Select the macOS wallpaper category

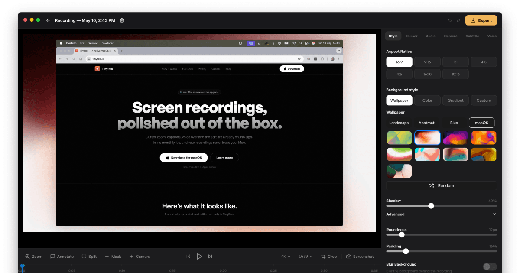(481, 123)
